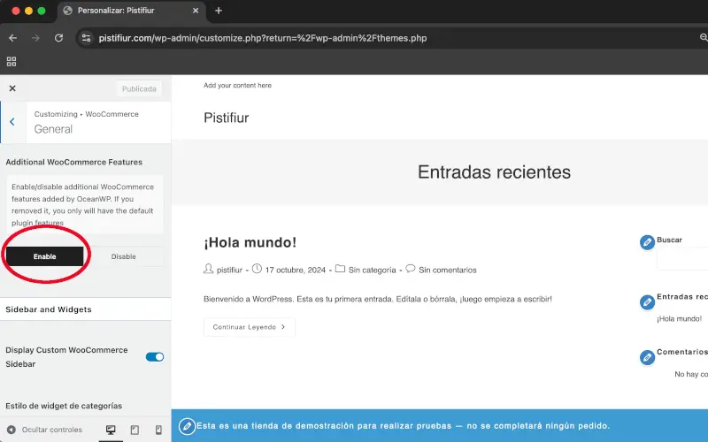Open the ¡Hola mundo! post title
This screenshot has width=708, height=442.
click(x=250, y=242)
